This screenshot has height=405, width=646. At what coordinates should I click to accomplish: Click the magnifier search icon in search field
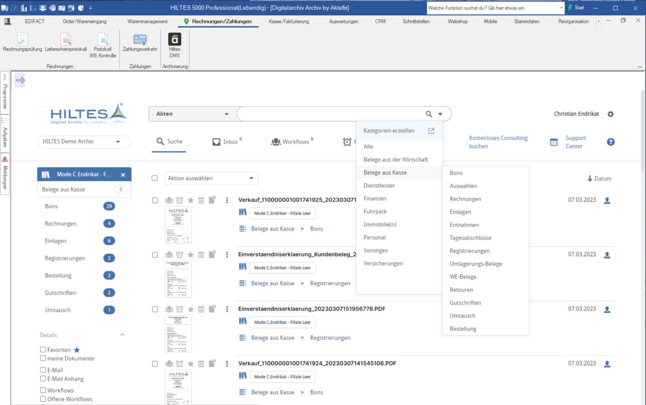429,114
